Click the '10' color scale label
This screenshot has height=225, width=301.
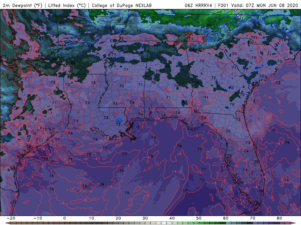pos(91,218)
